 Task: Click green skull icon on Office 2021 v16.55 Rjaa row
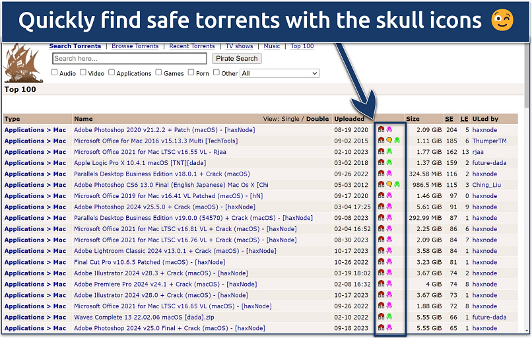[x=389, y=151]
